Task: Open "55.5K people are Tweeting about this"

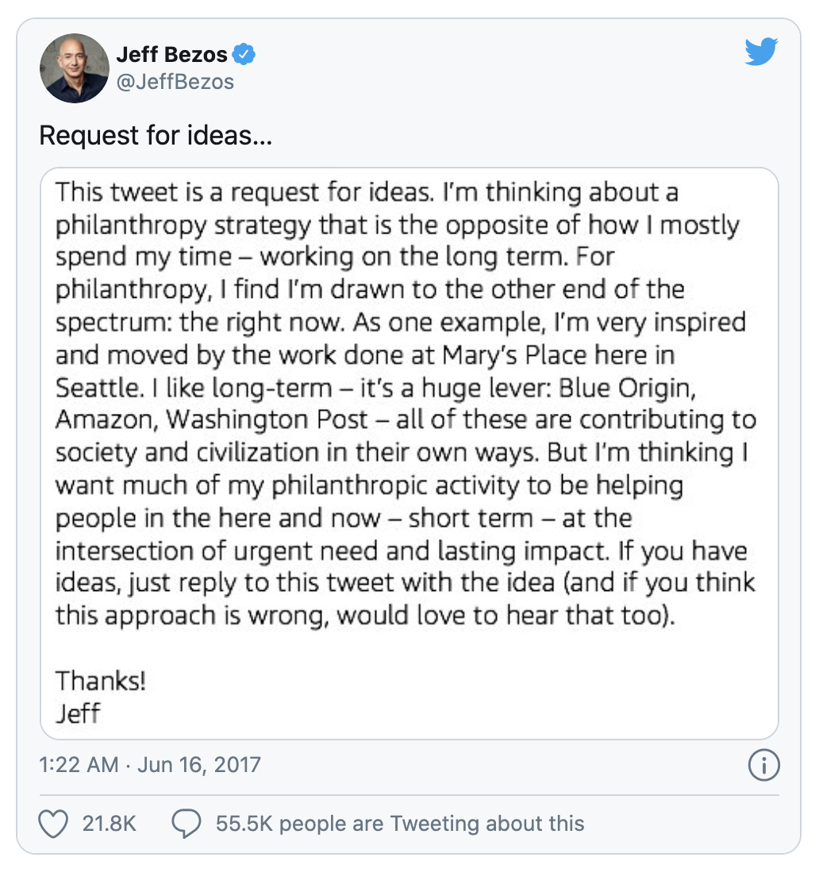Action: (x=400, y=824)
